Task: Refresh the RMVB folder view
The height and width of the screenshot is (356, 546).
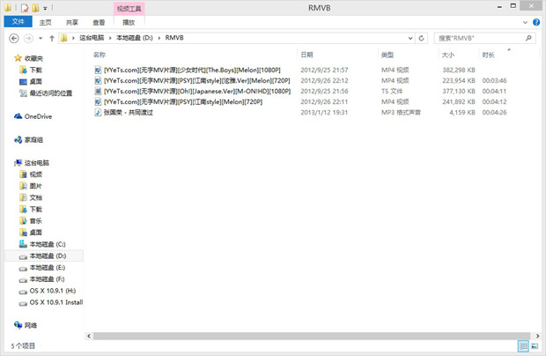Action: click(x=424, y=39)
